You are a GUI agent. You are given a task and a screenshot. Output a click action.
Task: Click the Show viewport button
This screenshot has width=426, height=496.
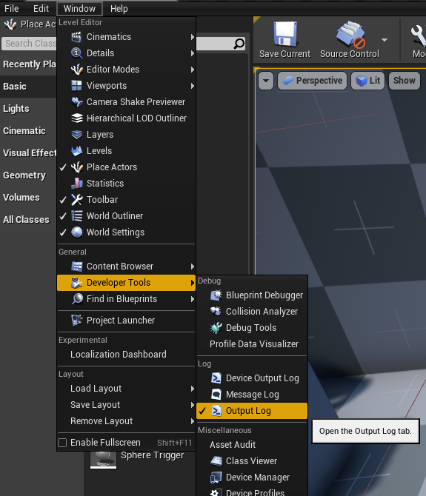coord(405,81)
